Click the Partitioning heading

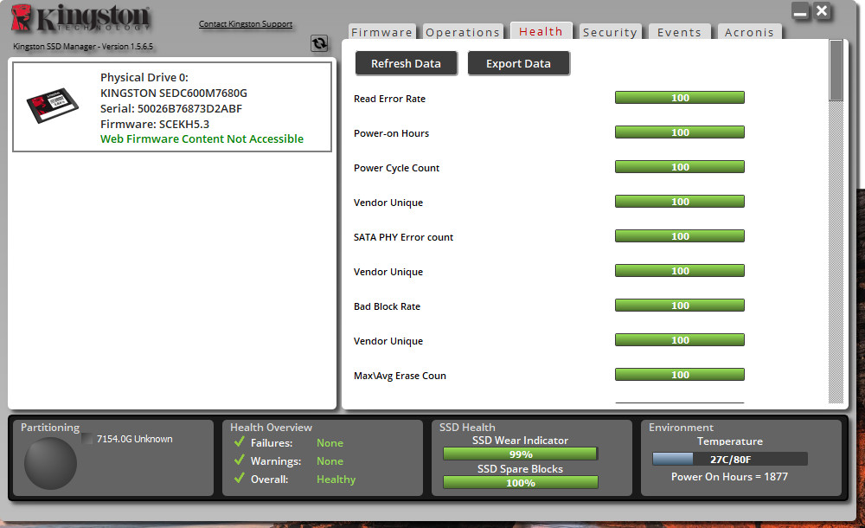[x=50, y=428]
